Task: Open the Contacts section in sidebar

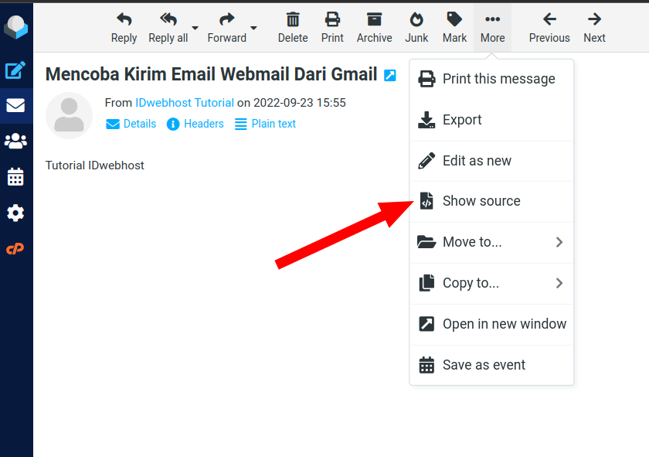Action: pyautogui.click(x=15, y=142)
